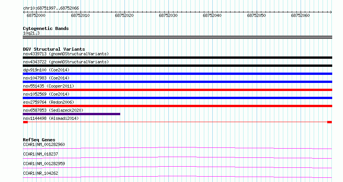Open the nsv1047983 (Coe2014) variant label
Image resolution: width=343 pixels, height=182 pixels.
coord(46,78)
